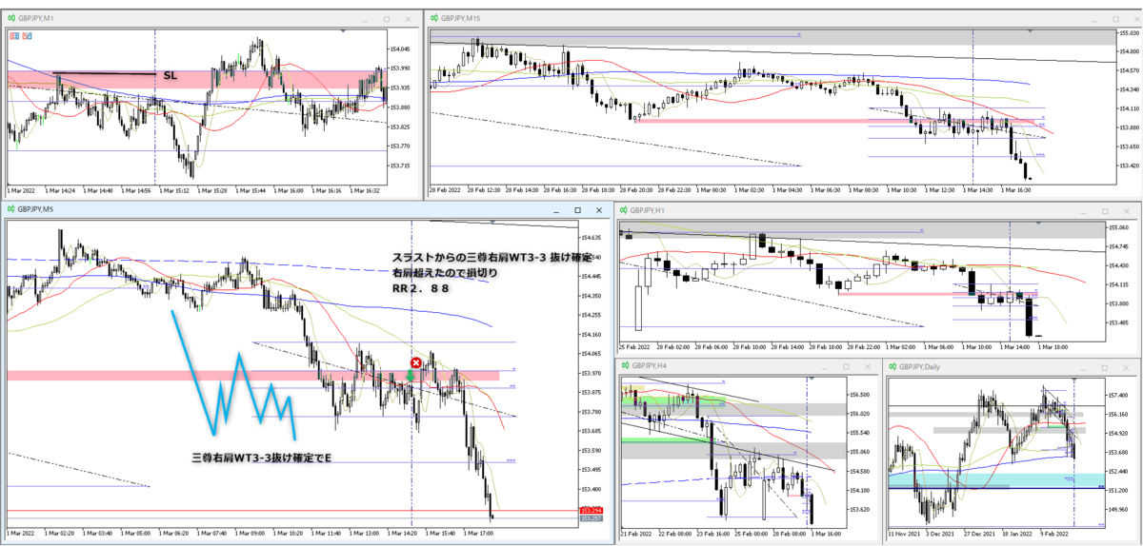The height and width of the screenshot is (546, 1143).
Task: Click the 156.500 price on H4 scale
Action: coord(860,394)
